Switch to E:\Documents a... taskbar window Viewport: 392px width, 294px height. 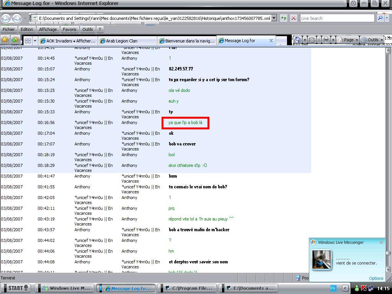coord(250,288)
